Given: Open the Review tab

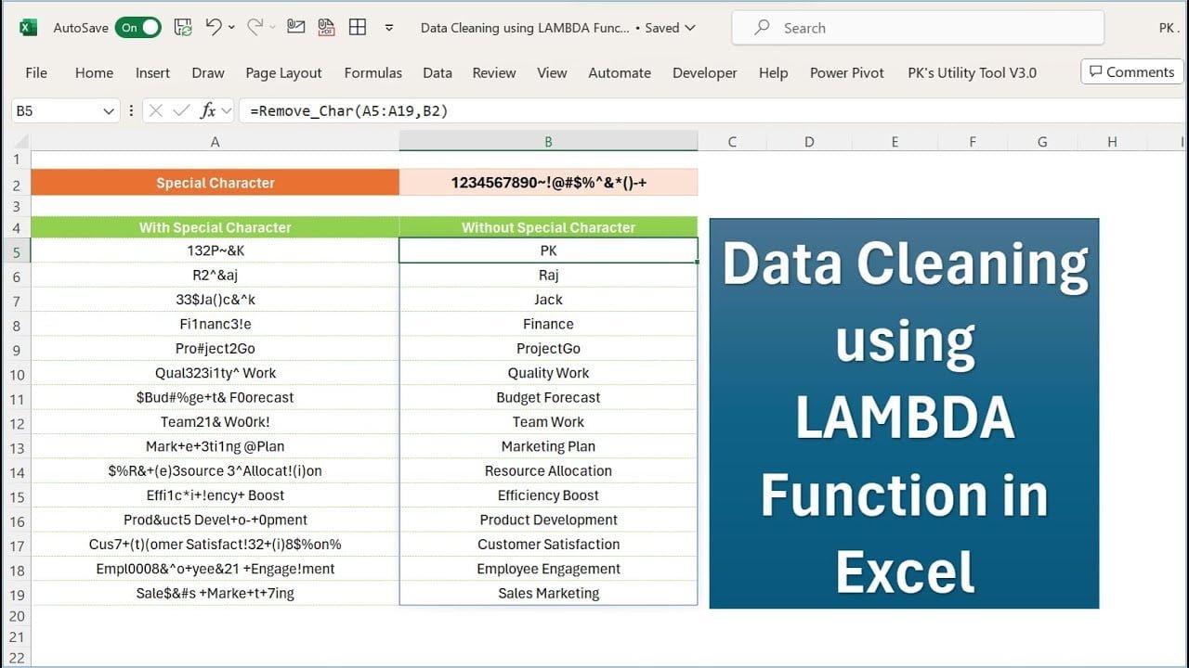Looking at the screenshot, I should coord(494,72).
